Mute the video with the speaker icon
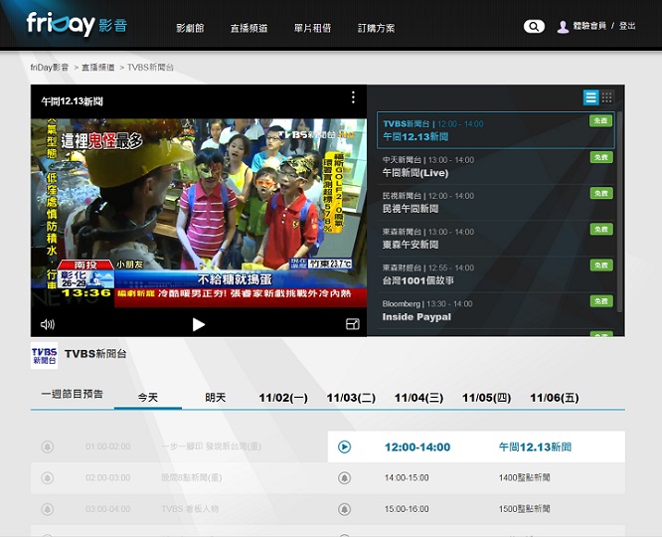The image size is (662, 537). click(x=48, y=324)
